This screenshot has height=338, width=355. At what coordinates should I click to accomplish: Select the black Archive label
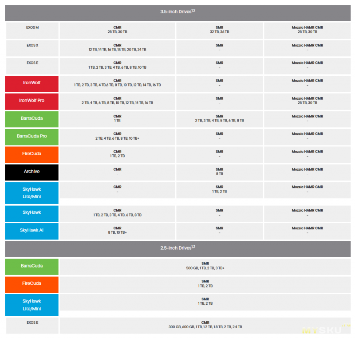32,172
